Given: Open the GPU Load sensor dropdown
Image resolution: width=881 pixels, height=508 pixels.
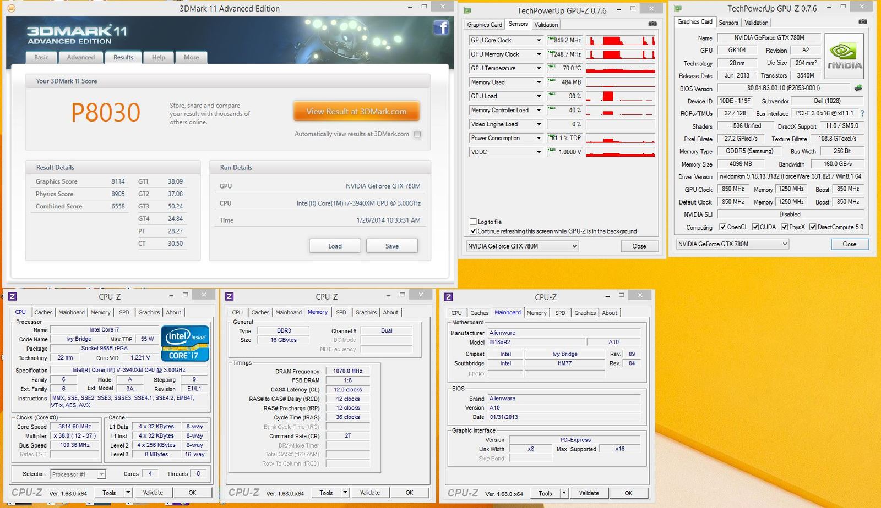Looking at the screenshot, I should click(539, 96).
